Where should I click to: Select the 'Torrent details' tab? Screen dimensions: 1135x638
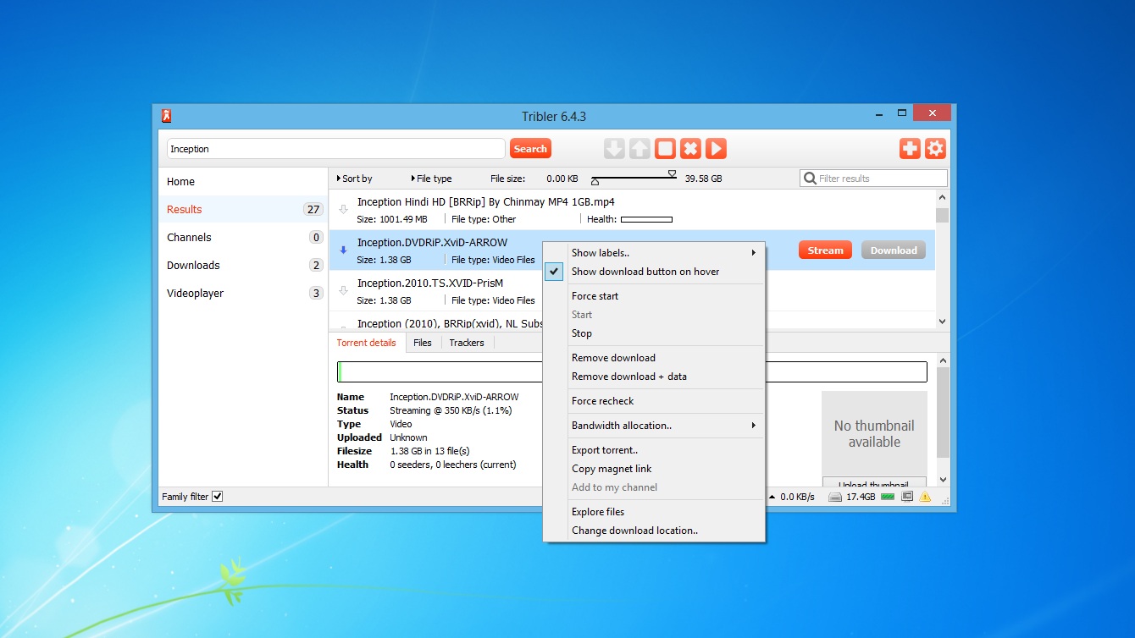366,343
